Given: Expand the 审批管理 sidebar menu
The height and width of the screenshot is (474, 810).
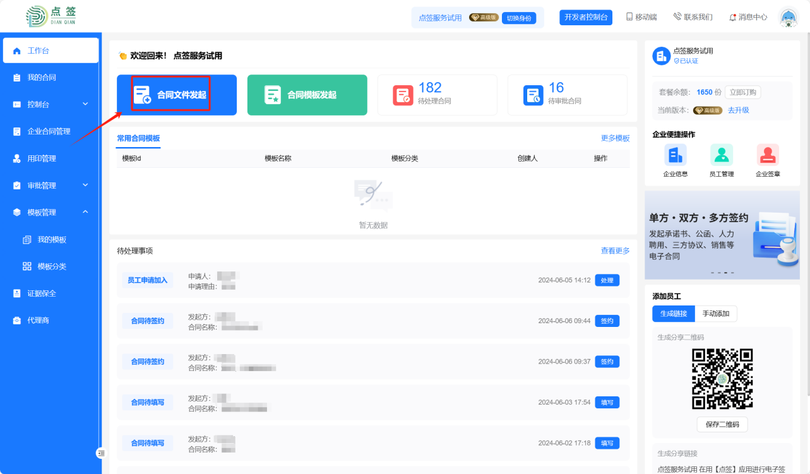Looking at the screenshot, I should [51, 186].
